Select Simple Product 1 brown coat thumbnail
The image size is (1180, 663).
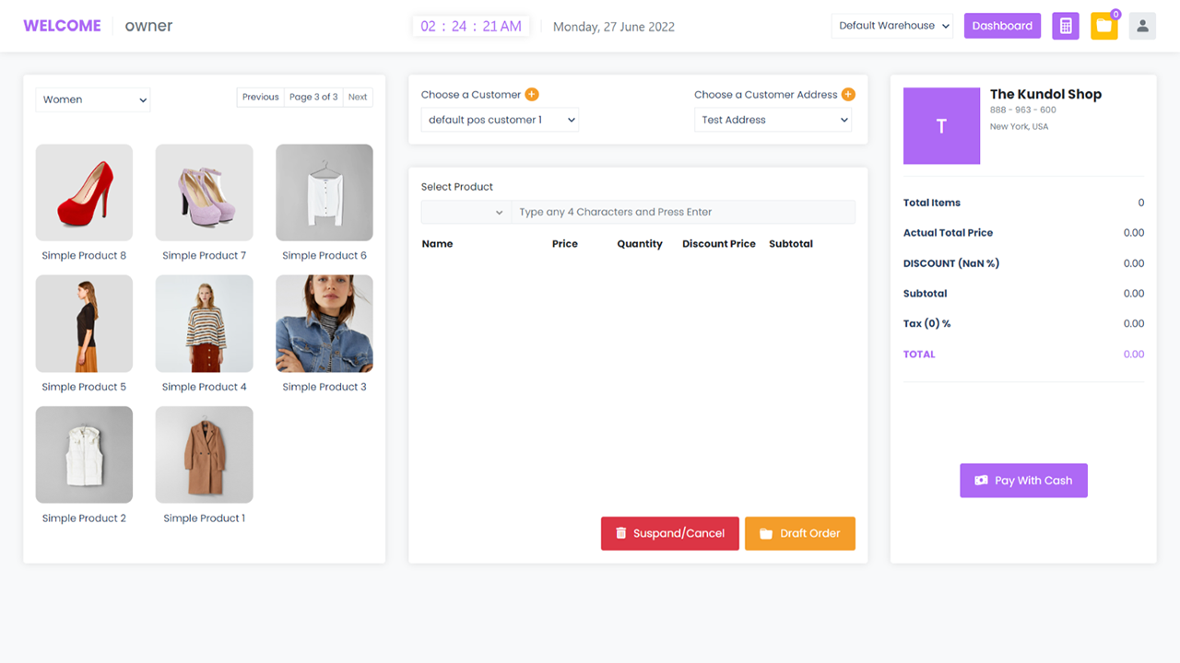tap(205, 455)
